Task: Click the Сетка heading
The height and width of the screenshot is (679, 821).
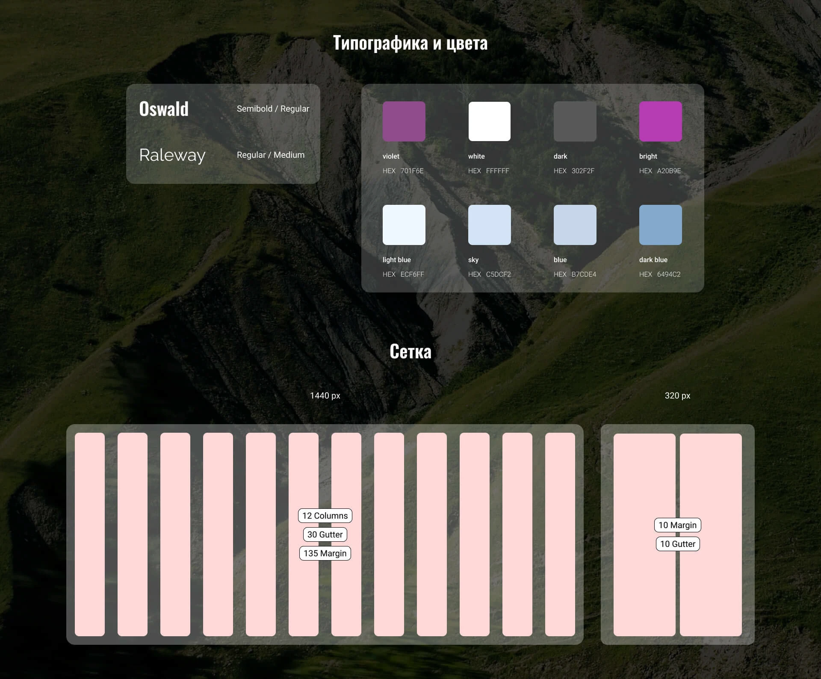Action: (410, 351)
